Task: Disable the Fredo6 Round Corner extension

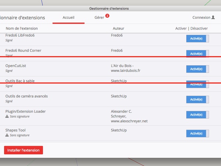Action: point(197,54)
